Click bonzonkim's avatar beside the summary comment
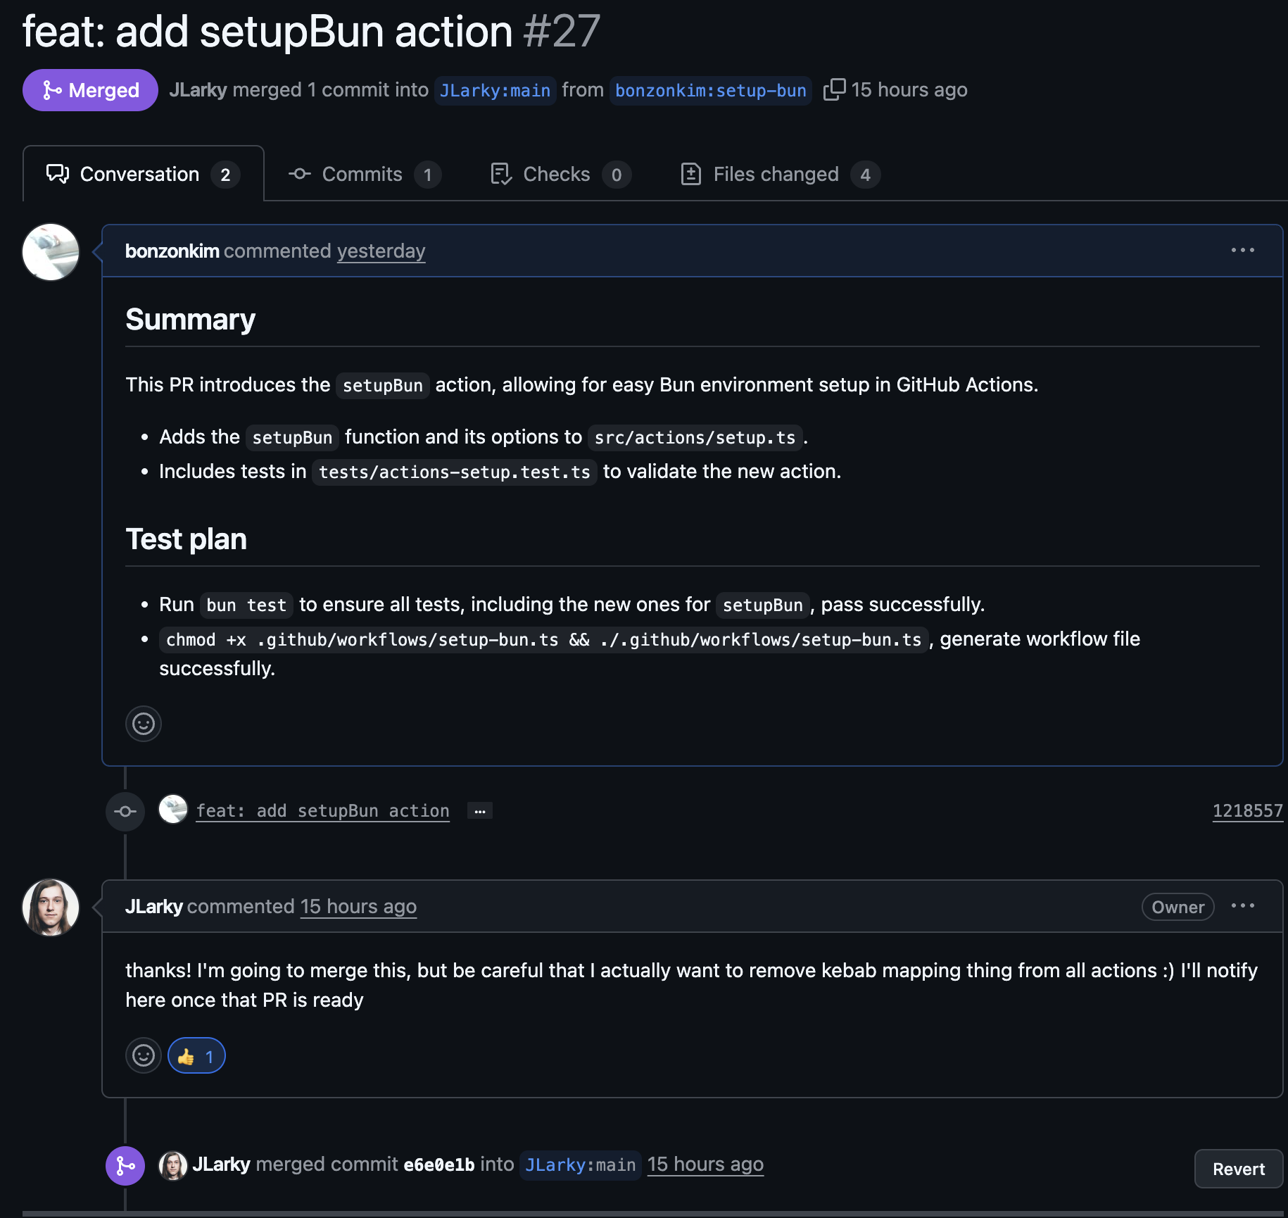This screenshot has width=1288, height=1218. [x=51, y=252]
